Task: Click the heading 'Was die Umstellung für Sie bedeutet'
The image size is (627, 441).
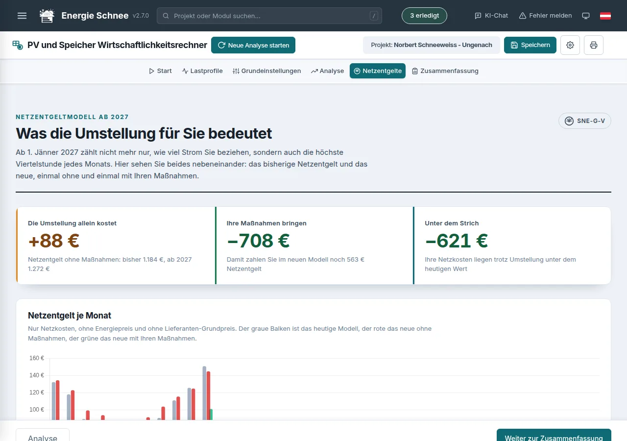Action: click(x=144, y=133)
